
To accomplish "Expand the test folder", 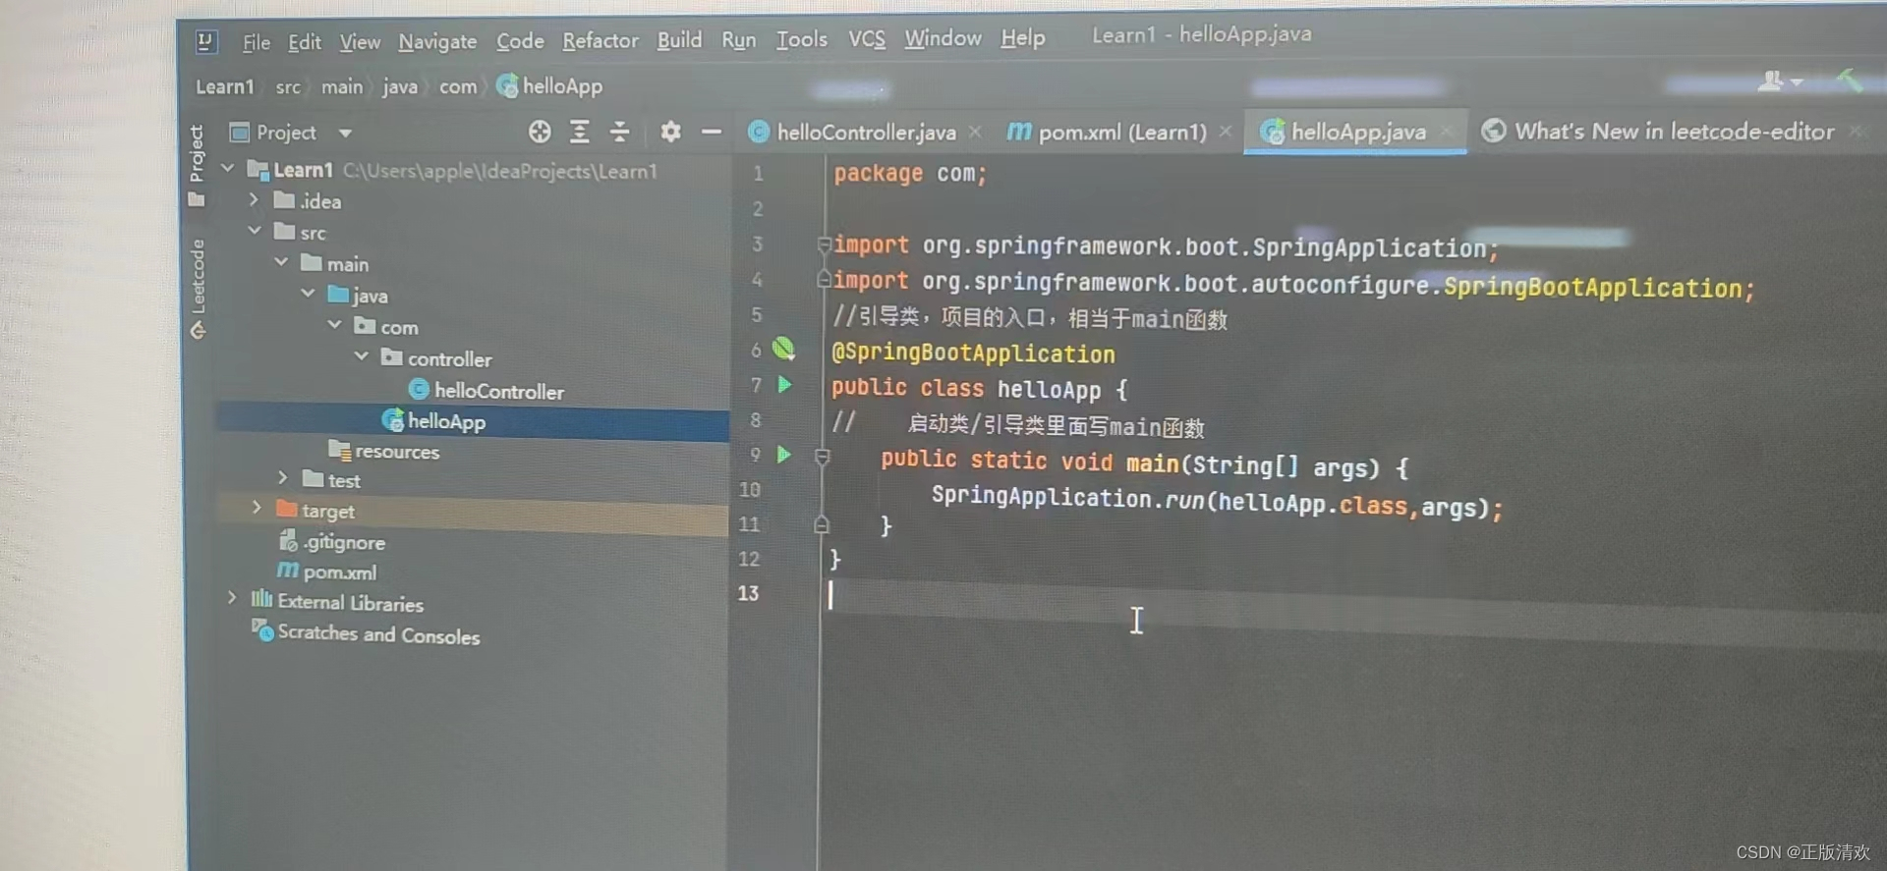I will click(x=283, y=478).
